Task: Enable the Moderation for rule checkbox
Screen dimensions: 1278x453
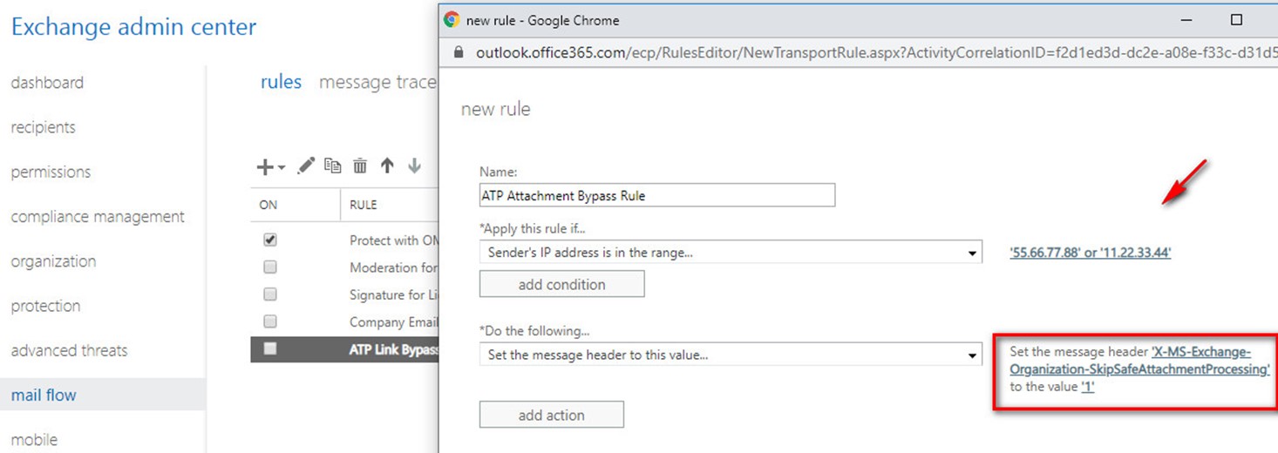Action: [270, 267]
